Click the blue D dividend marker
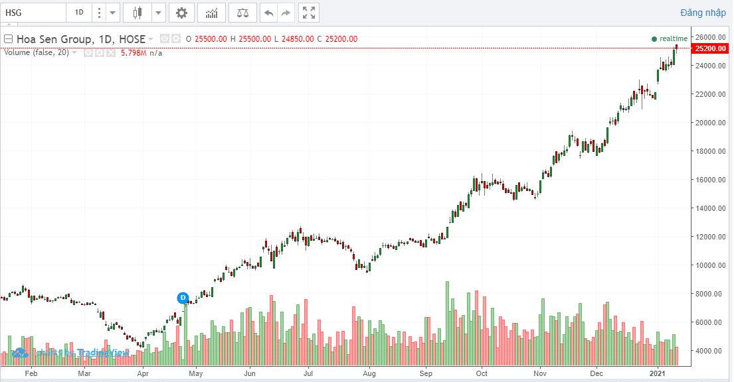The height and width of the screenshot is (382, 734). (183, 298)
